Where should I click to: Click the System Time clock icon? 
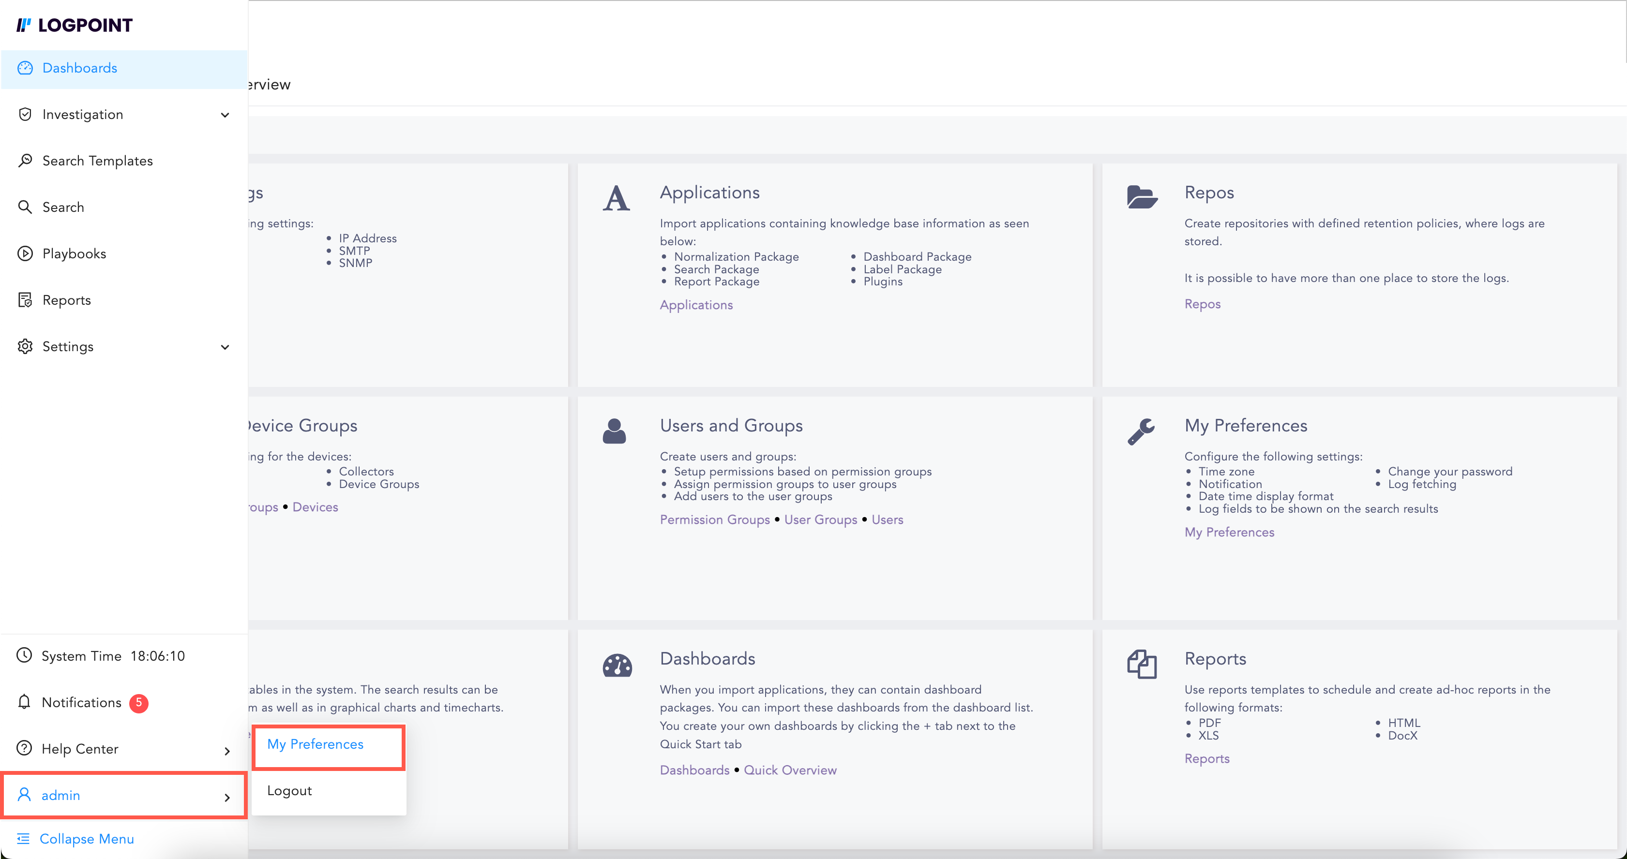tap(24, 655)
